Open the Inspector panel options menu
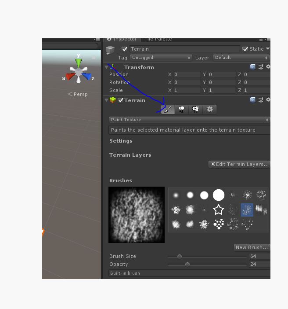Screen dimensions: 288x309 click(267, 40)
